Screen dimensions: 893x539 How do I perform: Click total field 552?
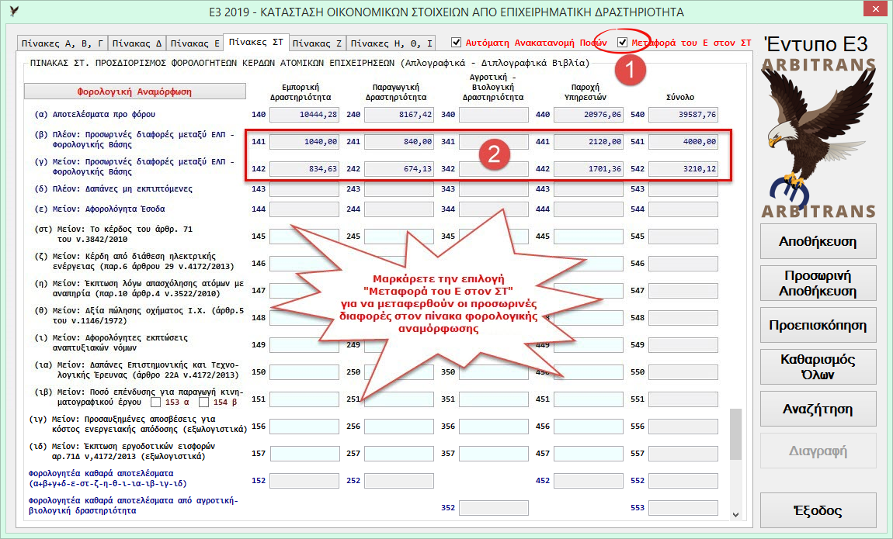tap(683, 481)
